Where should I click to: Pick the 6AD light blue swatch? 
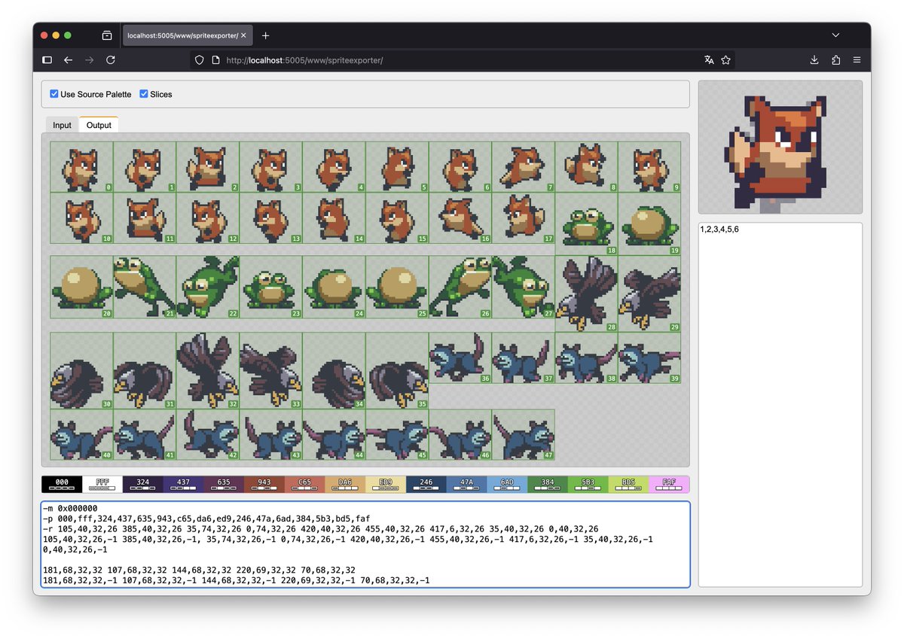point(507,484)
